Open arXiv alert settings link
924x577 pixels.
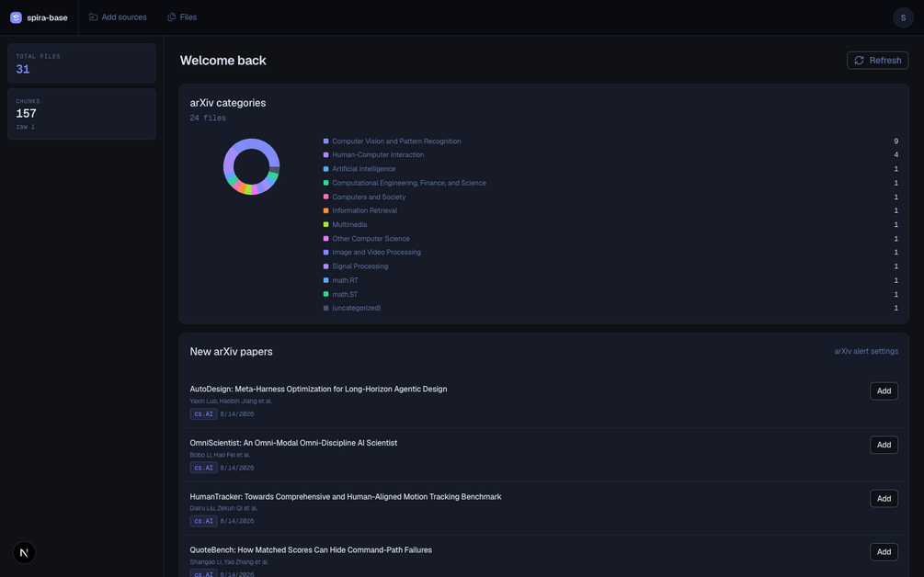click(866, 351)
